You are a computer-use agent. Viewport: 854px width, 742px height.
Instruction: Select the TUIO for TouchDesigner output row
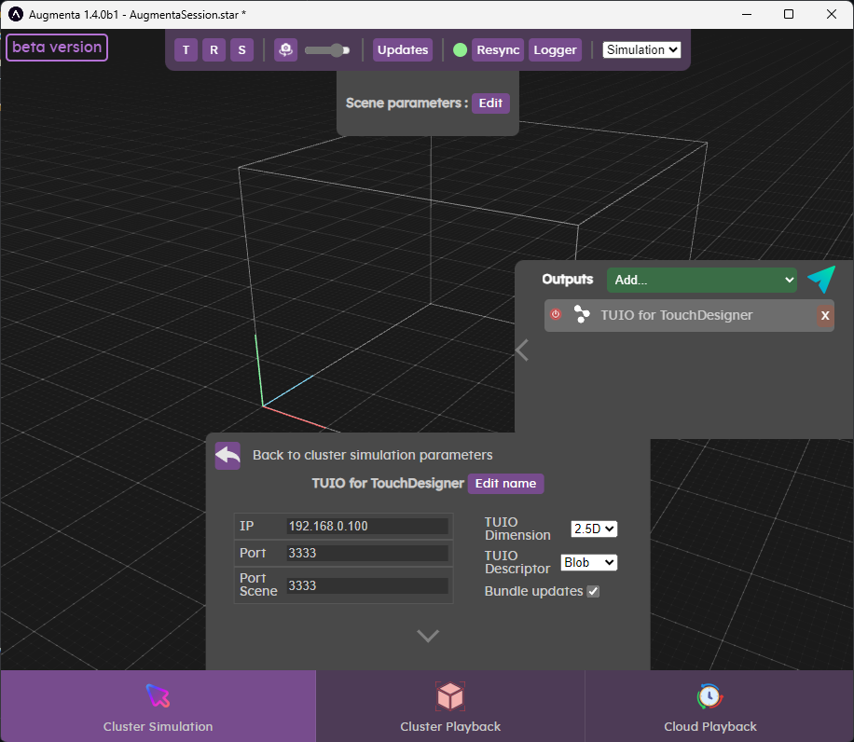(x=689, y=315)
